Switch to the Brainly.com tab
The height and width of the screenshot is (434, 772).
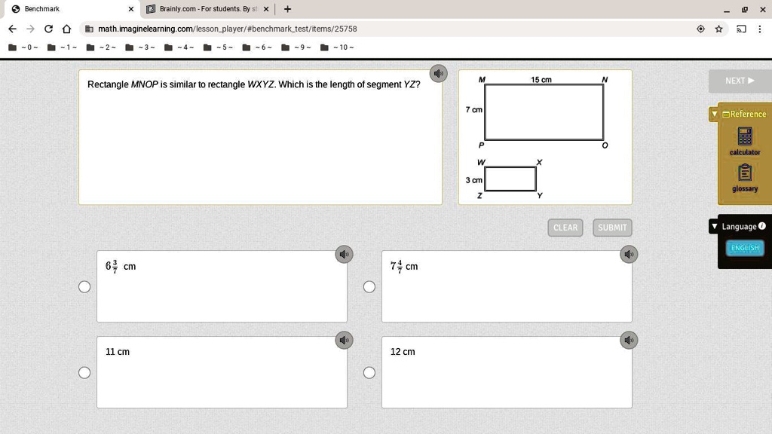207,9
